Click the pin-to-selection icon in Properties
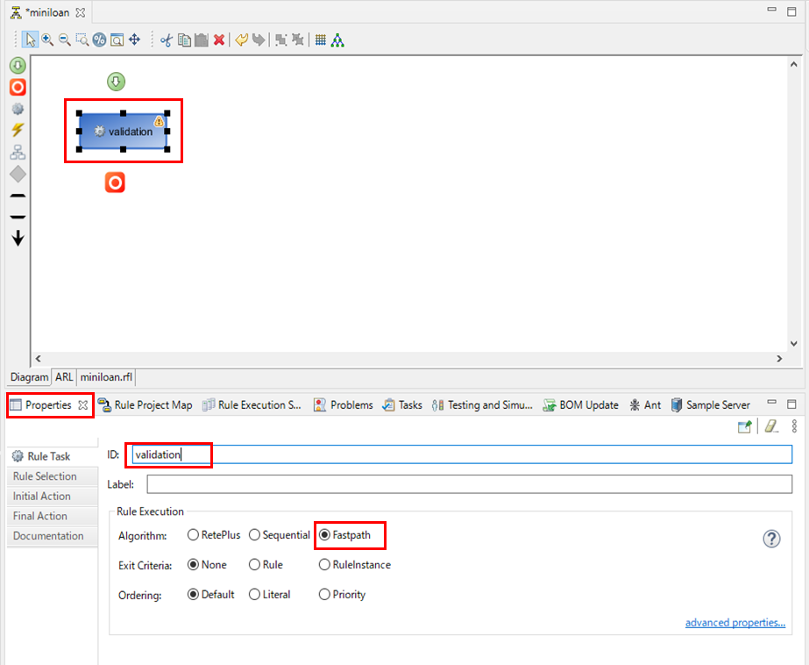The image size is (809, 665). pos(744,426)
